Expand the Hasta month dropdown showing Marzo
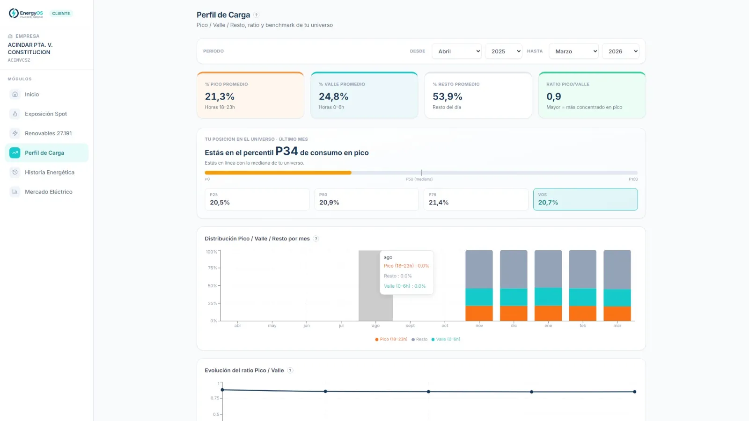The height and width of the screenshot is (421, 749). pos(573,51)
